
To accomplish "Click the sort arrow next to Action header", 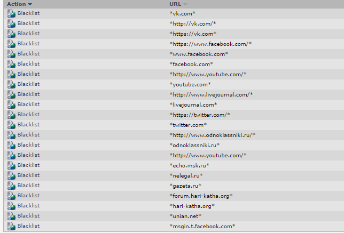I will click(30, 4).
